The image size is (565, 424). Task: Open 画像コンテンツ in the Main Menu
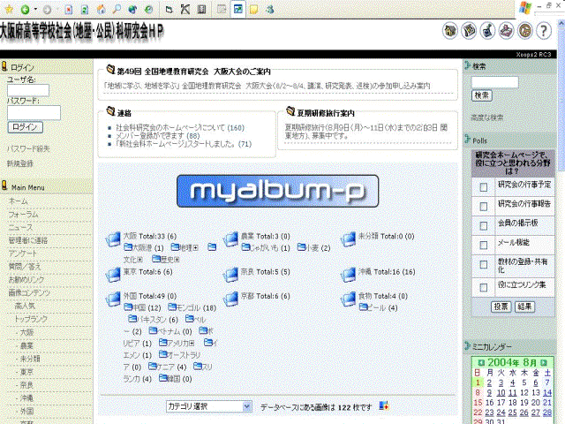[x=29, y=292]
